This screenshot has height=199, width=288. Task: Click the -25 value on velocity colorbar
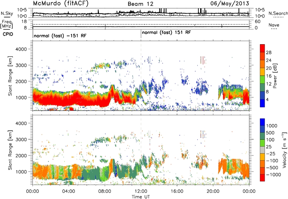[x=271, y=154]
